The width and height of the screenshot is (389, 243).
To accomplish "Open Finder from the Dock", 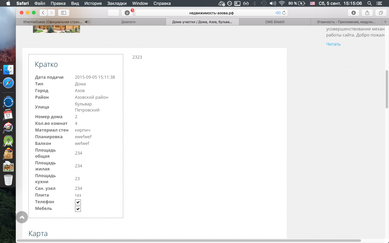I will click(x=8, y=69).
